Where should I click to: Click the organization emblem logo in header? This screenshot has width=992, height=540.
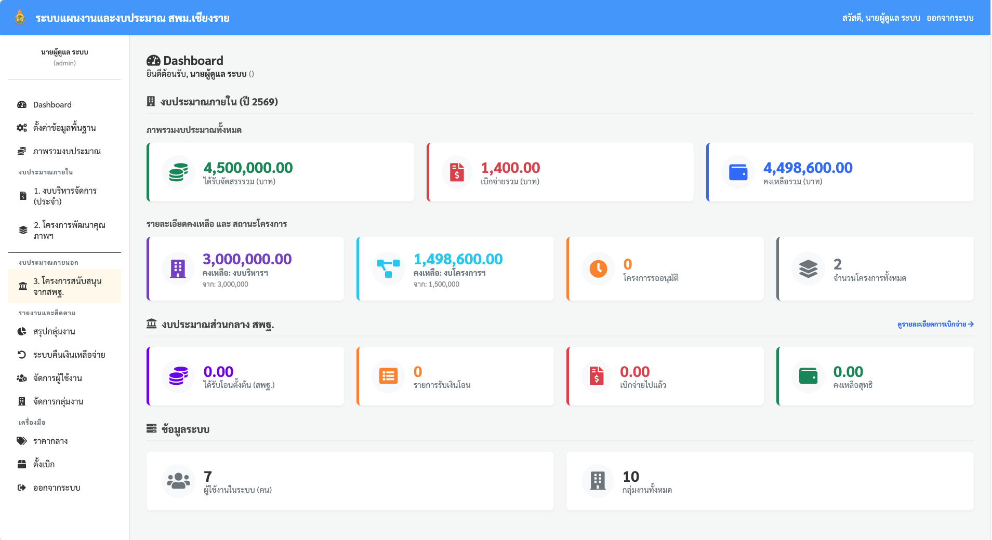click(20, 18)
